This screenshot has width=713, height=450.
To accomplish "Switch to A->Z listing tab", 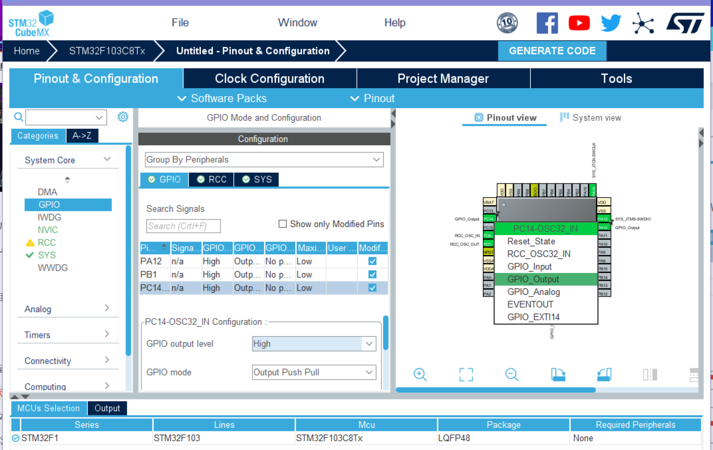I will click(82, 136).
